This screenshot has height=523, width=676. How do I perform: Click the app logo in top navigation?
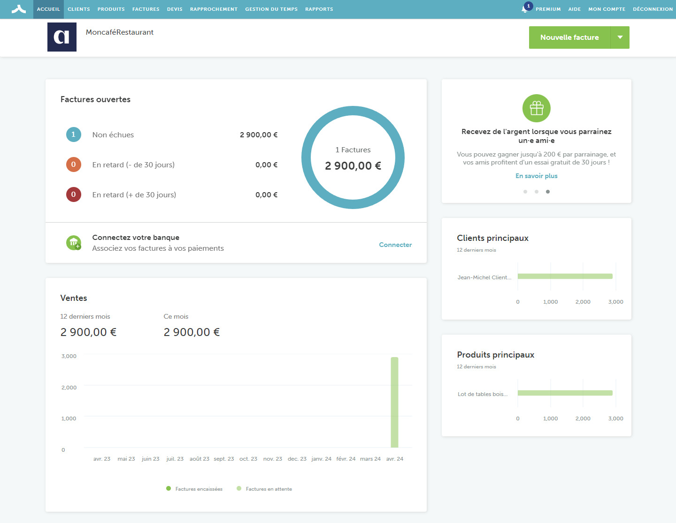tap(18, 9)
